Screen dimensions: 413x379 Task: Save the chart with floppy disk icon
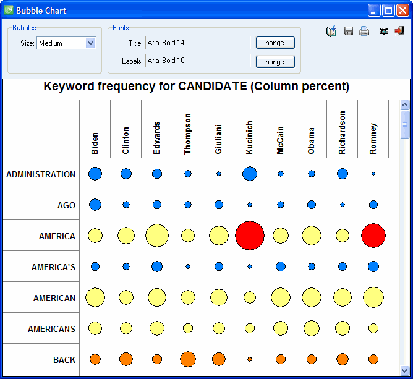click(x=349, y=31)
